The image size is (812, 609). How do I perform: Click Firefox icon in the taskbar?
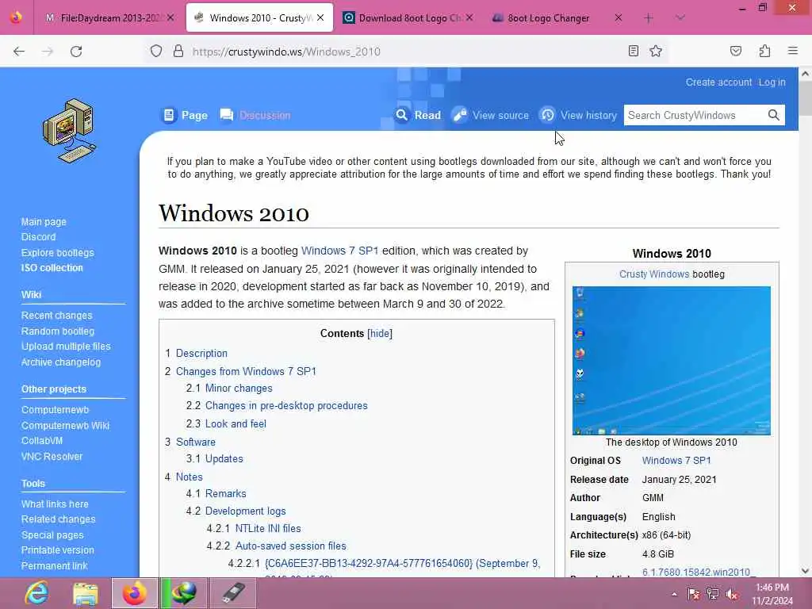pyautogui.click(x=134, y=593)
